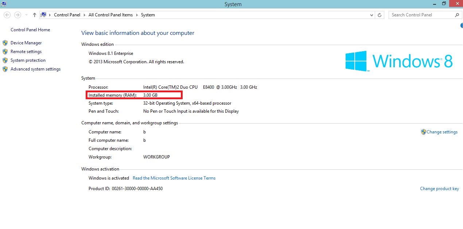463x229 pixels.
Task: Click the Windows is activated text
Action: point(109,178)
